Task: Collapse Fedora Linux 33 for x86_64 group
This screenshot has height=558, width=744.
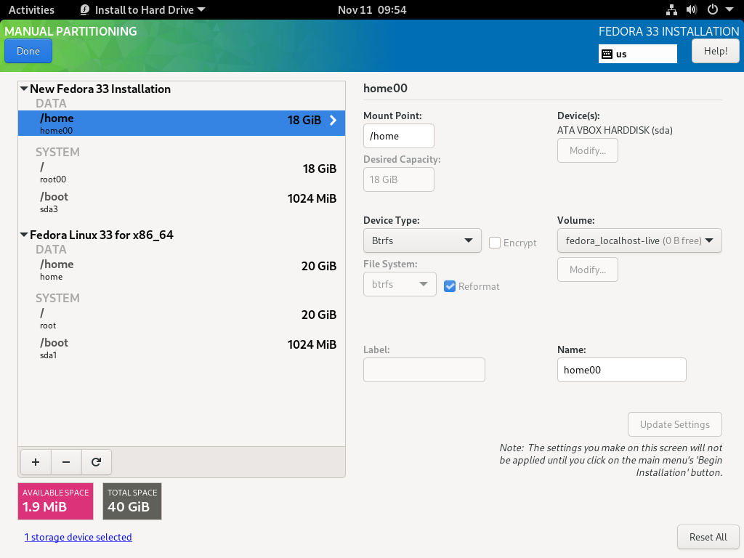Action: 24,235
